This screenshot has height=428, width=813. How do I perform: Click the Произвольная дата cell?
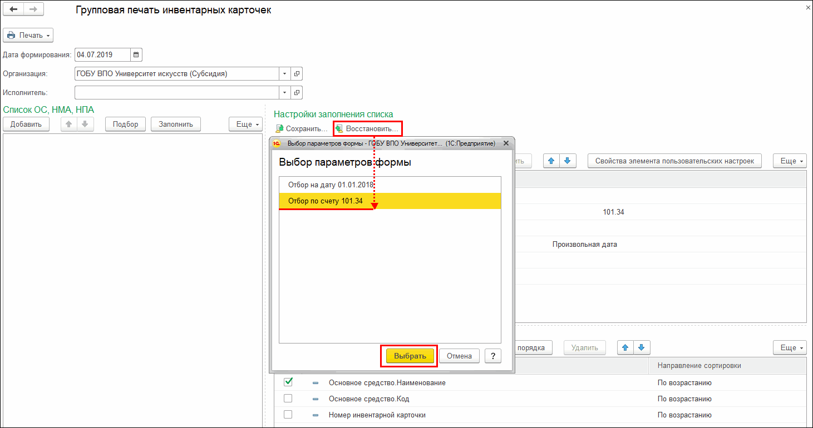click(x=585, y=244)
